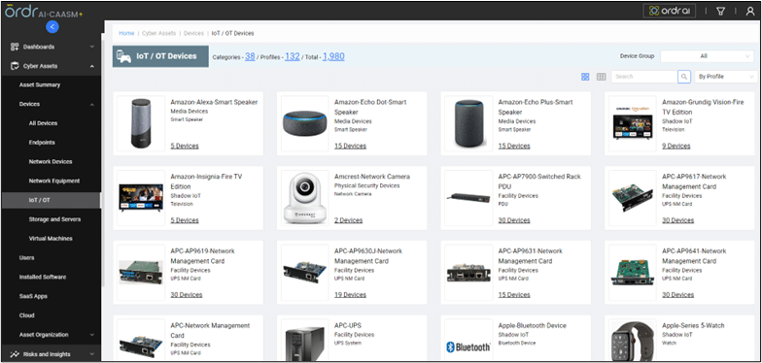Viewport: 762px width, 363px height.
Task: Collapse the sidebar with blue arrow button
Action: (x=52, y=27)
